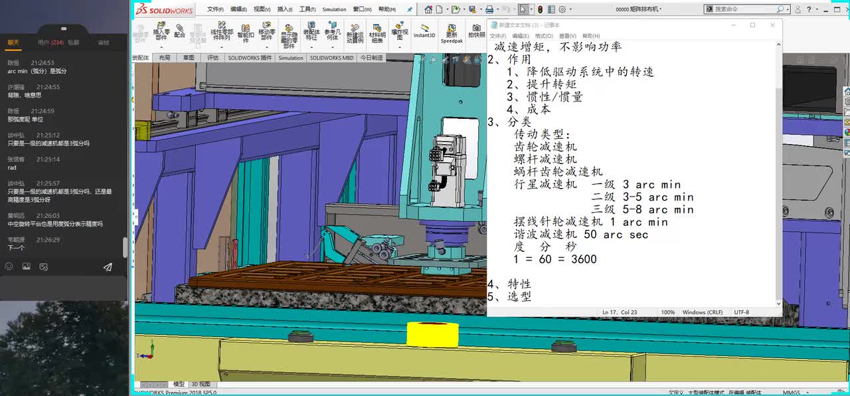Click the Select cursor tool
This screenshot has width=850, height=396.
pyautogui.click(x=523, y=9)
